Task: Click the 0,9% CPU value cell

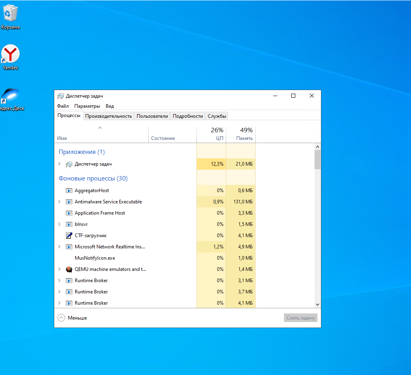Action: click(x=211, y=202)
